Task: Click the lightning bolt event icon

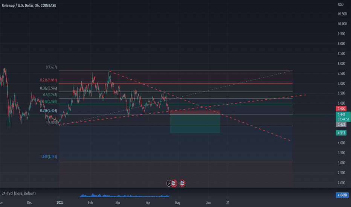Action: [169, 183]
